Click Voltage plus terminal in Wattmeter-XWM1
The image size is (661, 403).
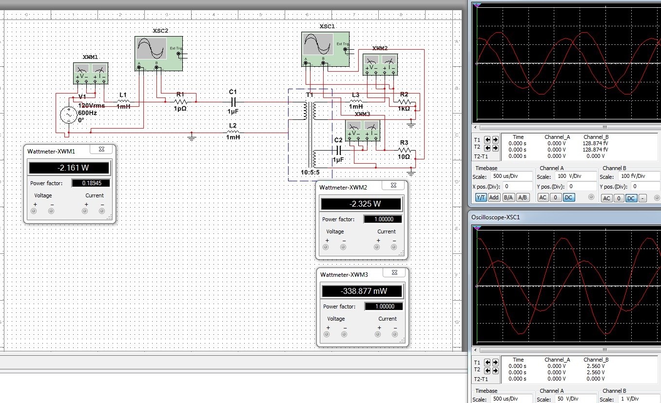tap(34, 211)
